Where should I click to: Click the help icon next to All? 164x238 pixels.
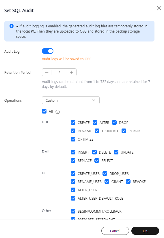pyautogui.click(x=57, y=112)
